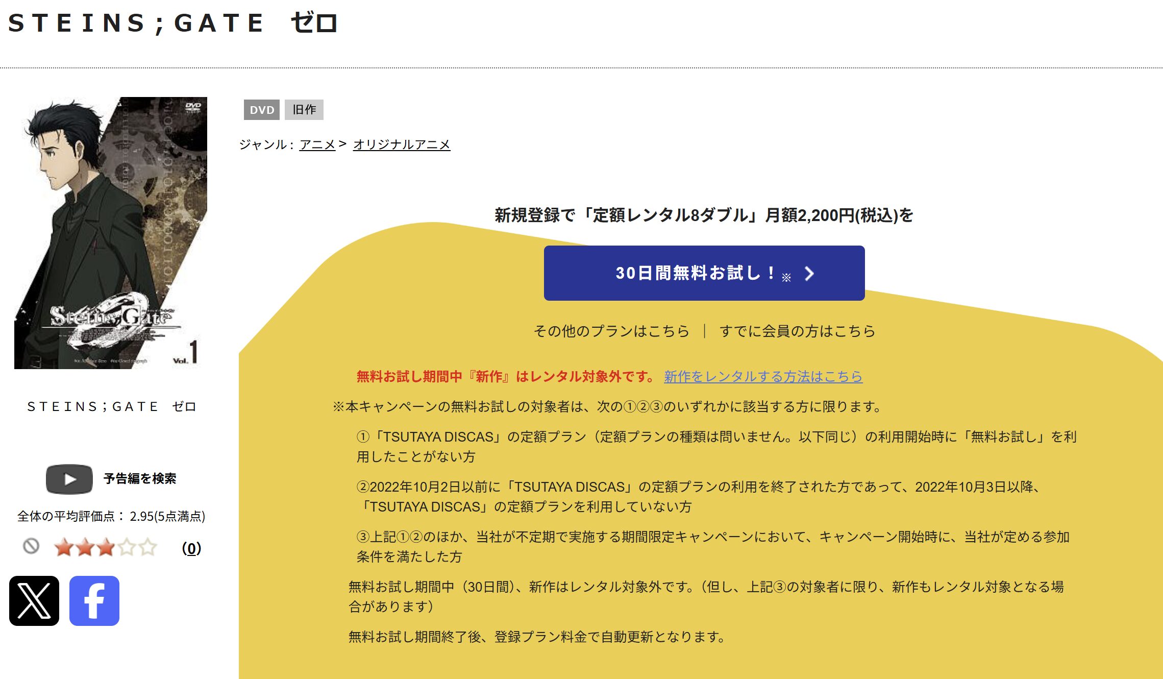Viewport: 1163px width, 679px height.
Task: Click the red 無料お試し期間中『新作』 notice
Action: coord(505,377)
